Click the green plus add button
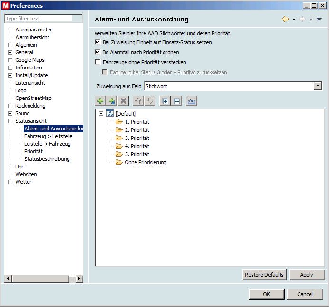 (100, 101)
